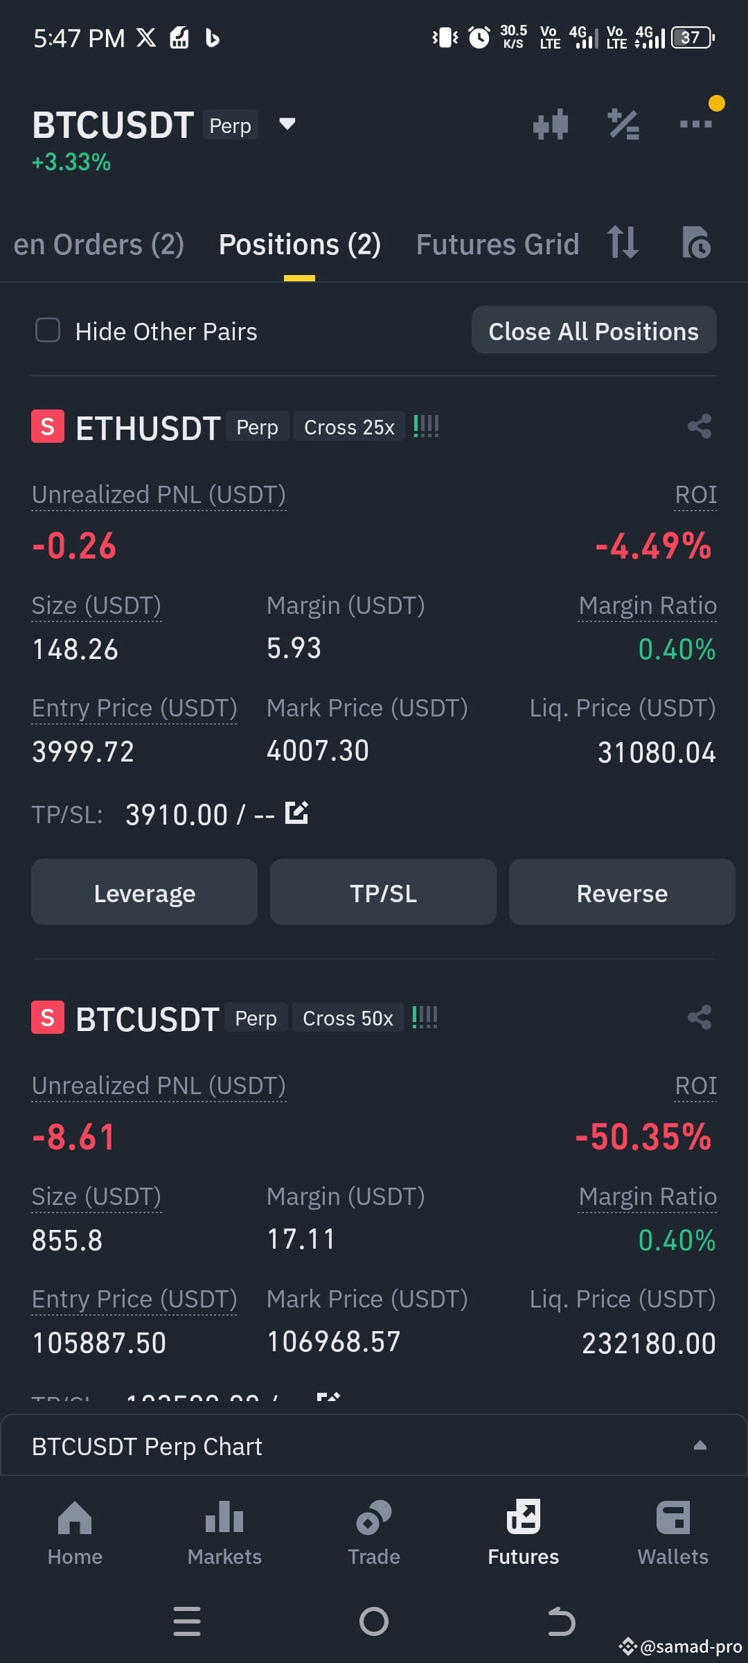
Task: Expand the BTCUSDT pair dropdown arrow
Action: coord(287,125)
